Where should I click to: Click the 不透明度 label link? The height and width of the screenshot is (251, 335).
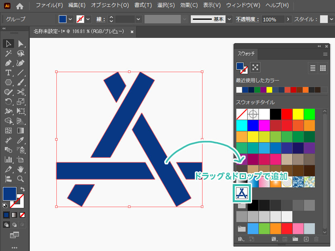click(247, 19)
